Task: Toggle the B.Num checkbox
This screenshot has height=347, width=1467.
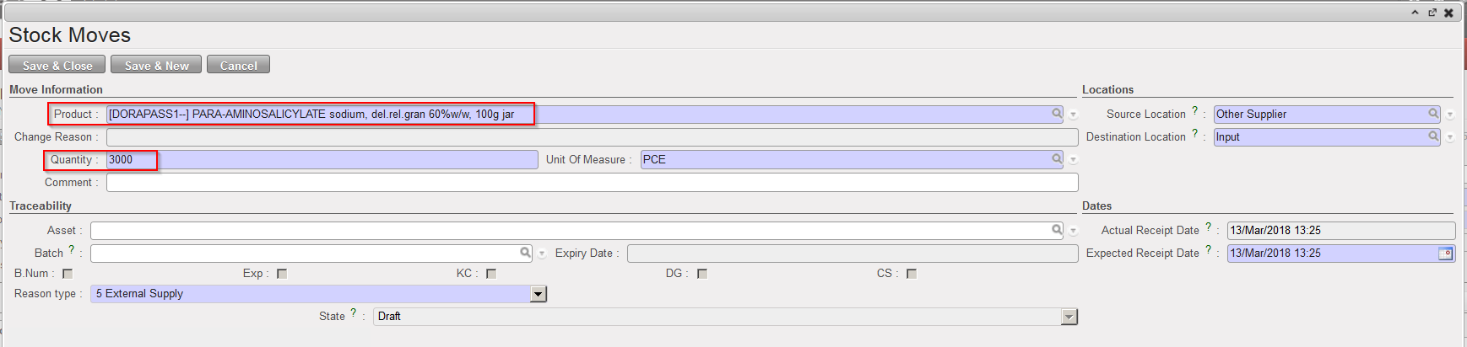Action: click(x=68, y=274)
